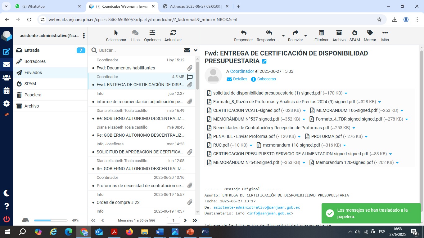The image size is (424, 238).
Task: Click the Eliminar trash icon in toolbar
Action: coord(321,33)
